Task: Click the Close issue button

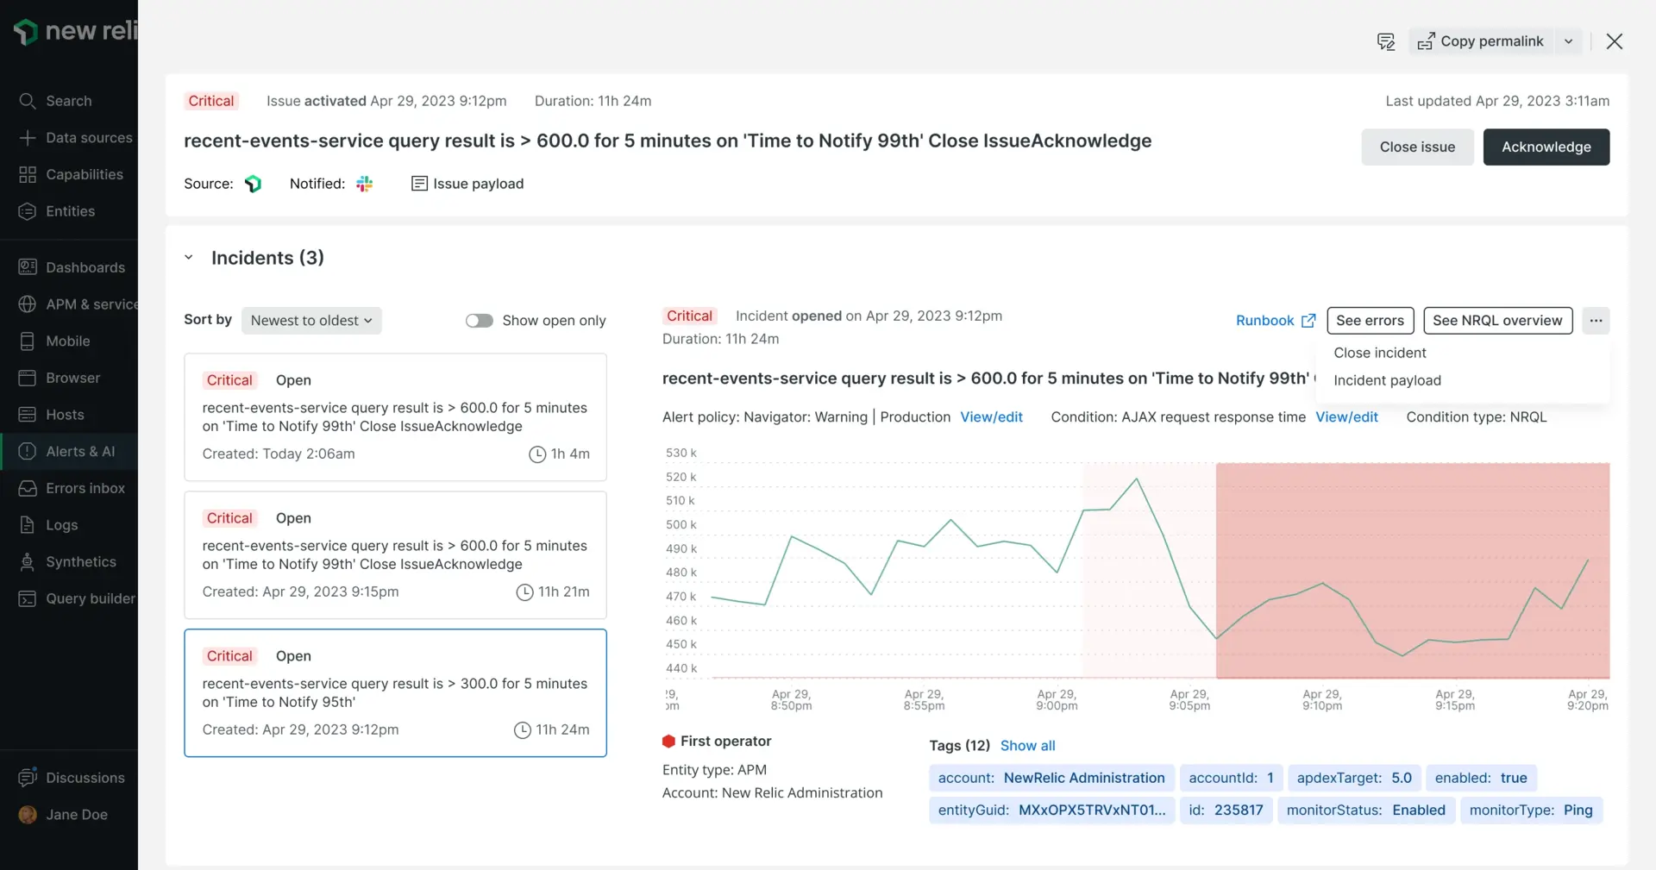Action: [x=1417, y=147]
